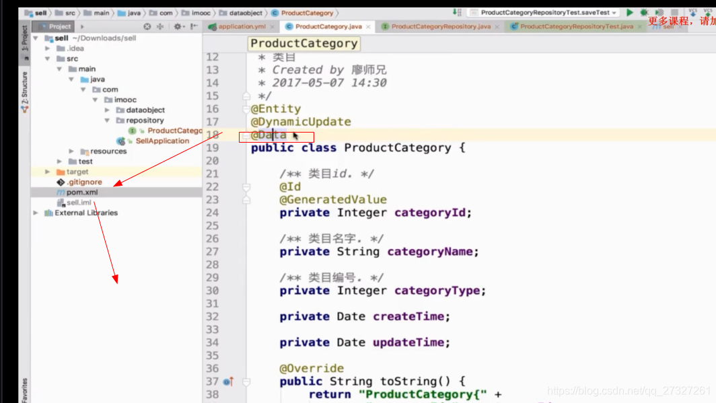Select ProductCatego interface under repository folder
The height and width of the screenshot is (403, 716).
click(174, 131)
